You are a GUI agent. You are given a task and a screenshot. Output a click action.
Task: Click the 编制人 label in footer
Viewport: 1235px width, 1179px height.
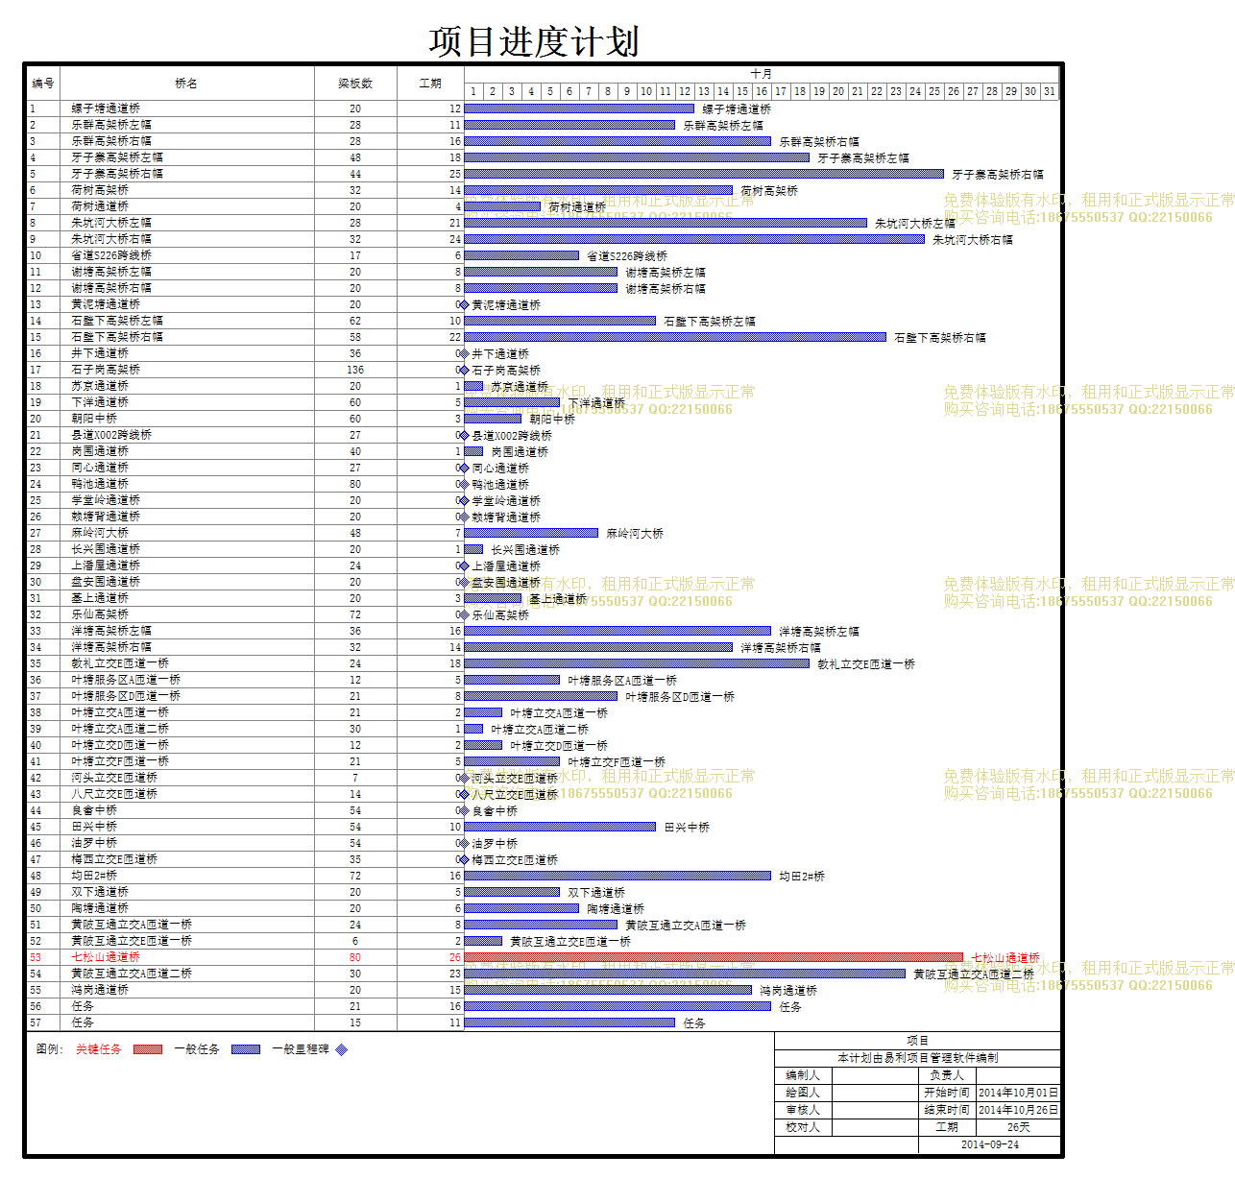click(x=803, y=1075)
